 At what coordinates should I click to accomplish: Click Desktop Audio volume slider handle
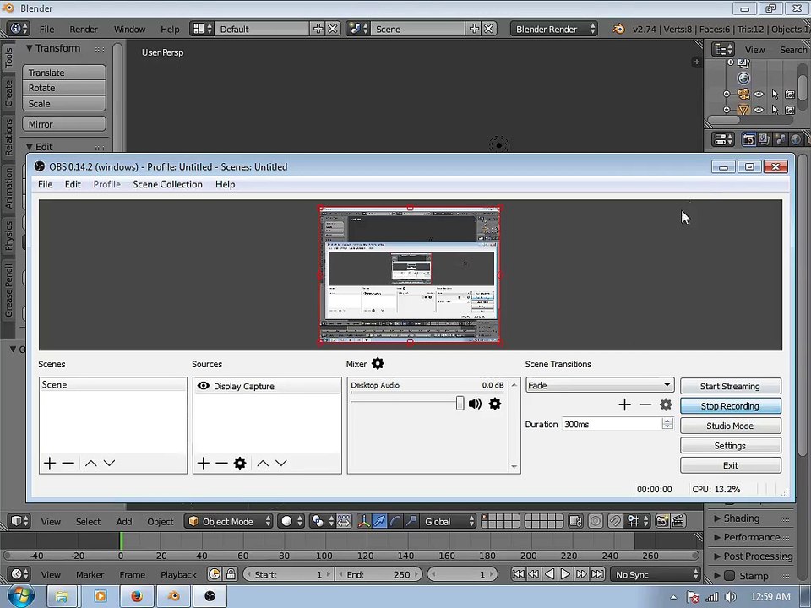pyautogui.click(x=460, y=404)
